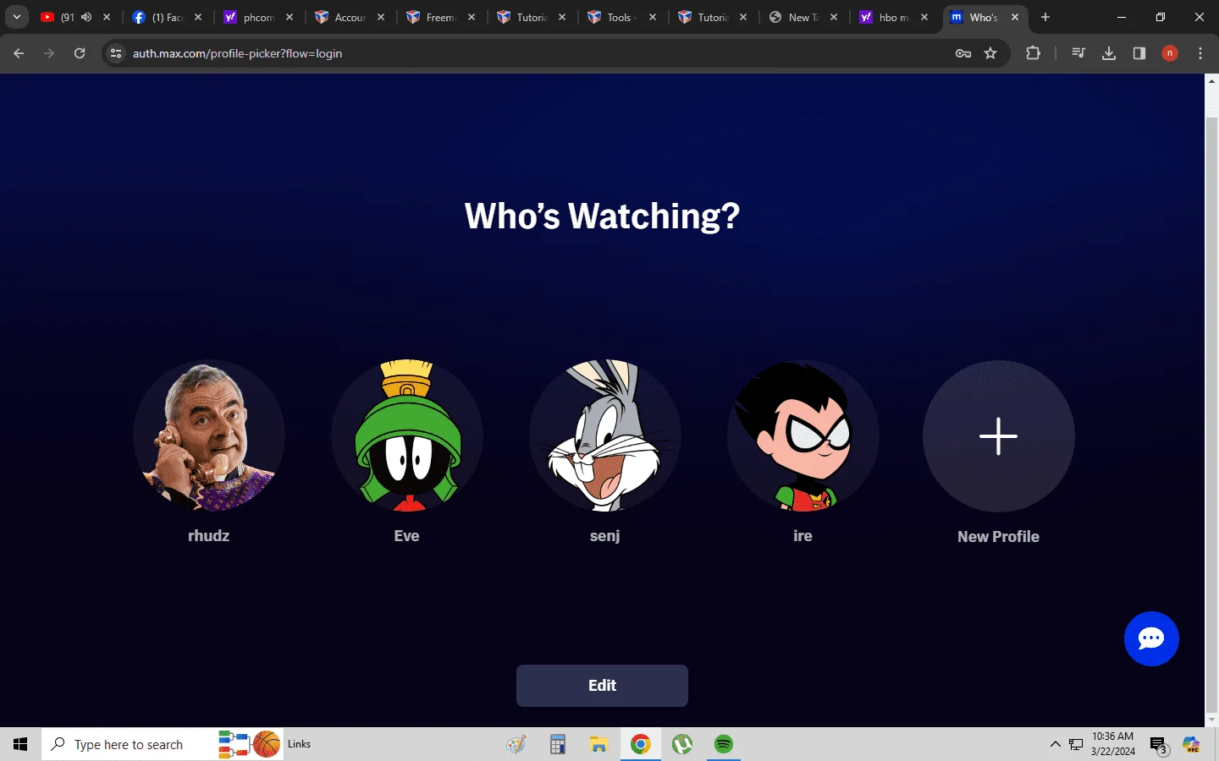This screenshot has height=761, width=1219.
Task: Click the Edit profiles button
Action: coord(602,686)
